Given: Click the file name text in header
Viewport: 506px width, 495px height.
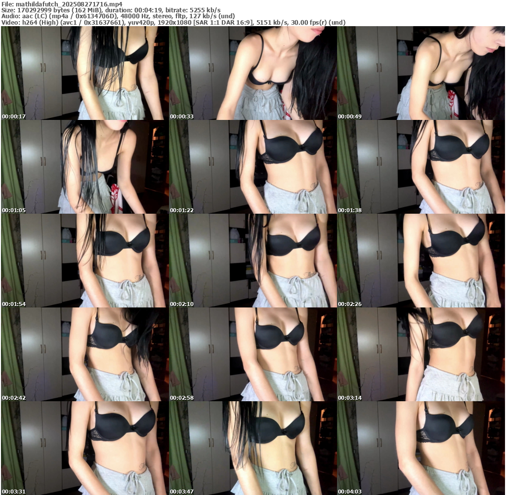Looking at the screenshot, I should [62, 3].
